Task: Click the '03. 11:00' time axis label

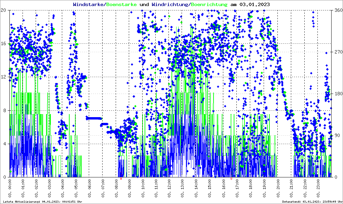Action: point(156,188)
